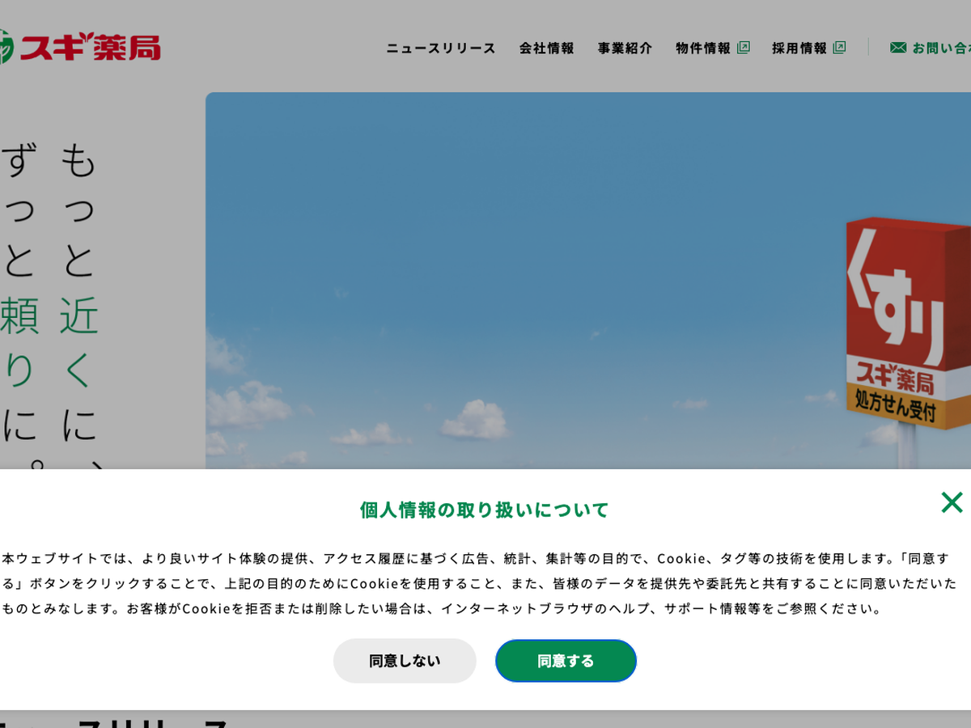
Task: Click the cookie policy description paragraph
Action: [479, 583]
